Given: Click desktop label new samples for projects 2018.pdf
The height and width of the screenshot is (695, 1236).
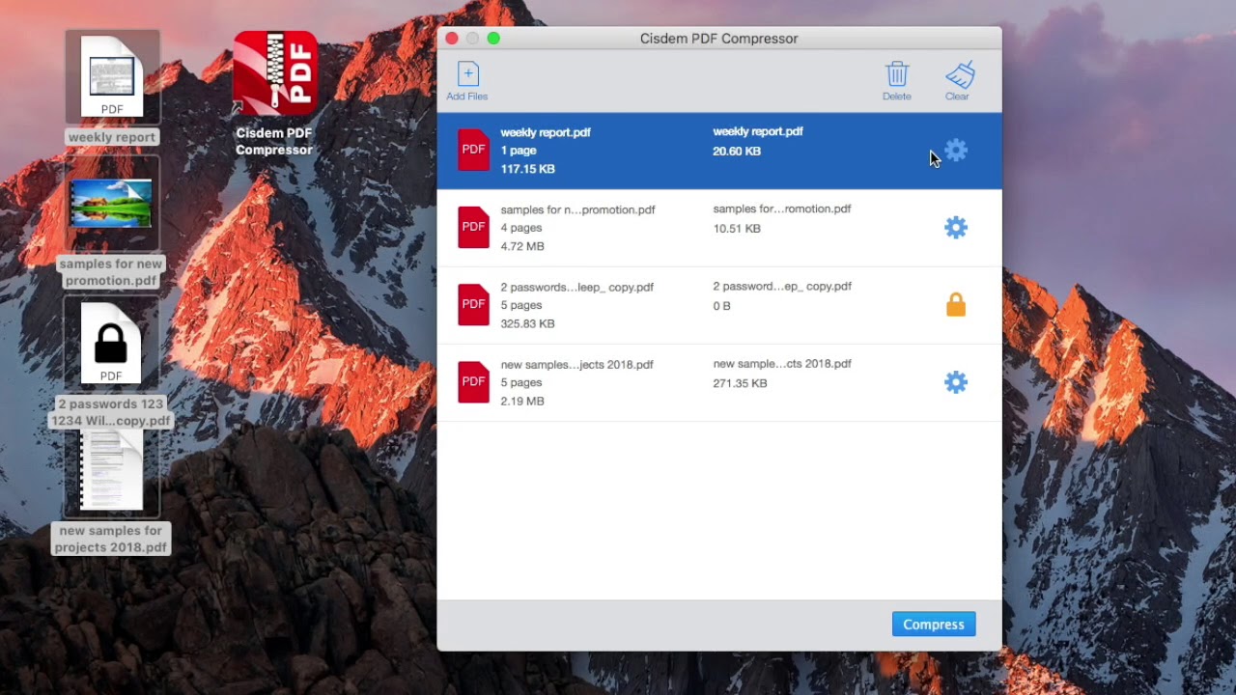Looking at the screenshot, I should click(x=111, y=539).
